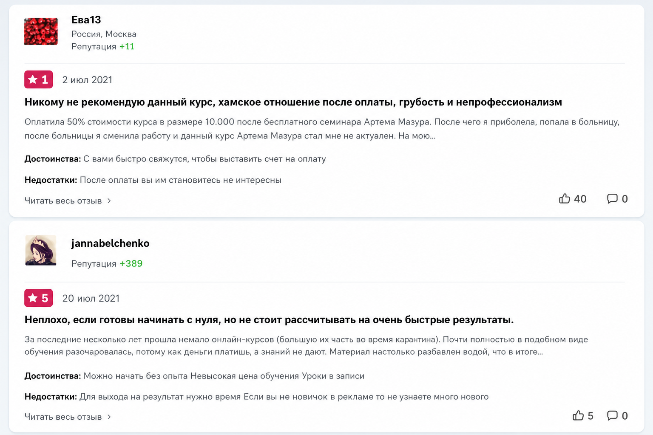Screen dimensions: 653x435
Task: Expand second review via "Читать весь отзыв"
Action: click(63, 417)
